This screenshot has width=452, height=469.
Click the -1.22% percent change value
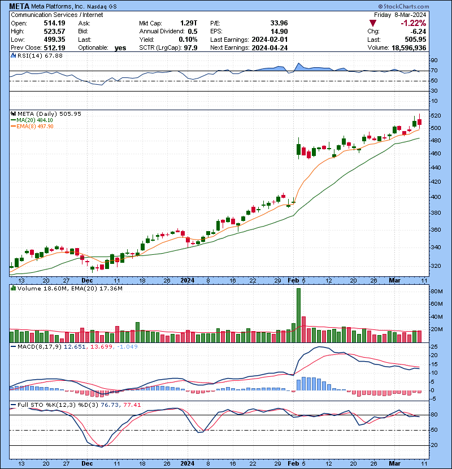tap(414, 23)
